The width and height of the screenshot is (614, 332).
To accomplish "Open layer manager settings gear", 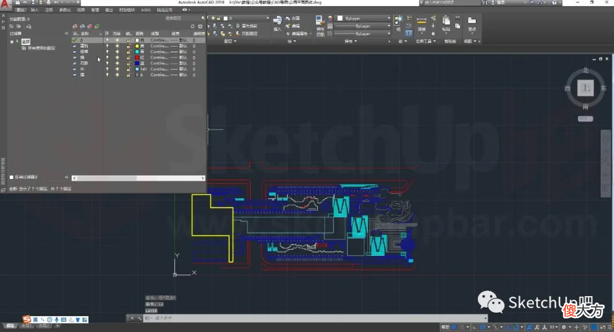I will point(200,27).
